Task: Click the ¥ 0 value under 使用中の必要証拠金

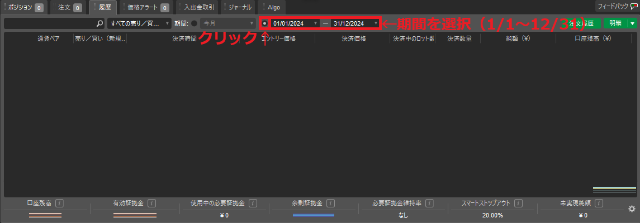Action: click(x=224, y=215)
